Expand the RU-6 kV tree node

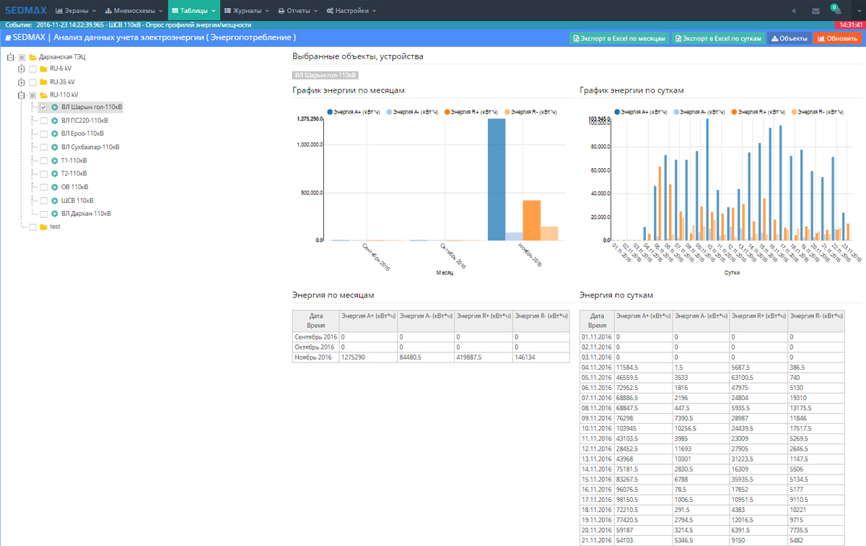22,69
